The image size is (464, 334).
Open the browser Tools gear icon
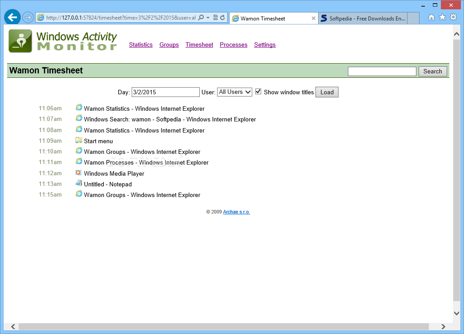453,17
